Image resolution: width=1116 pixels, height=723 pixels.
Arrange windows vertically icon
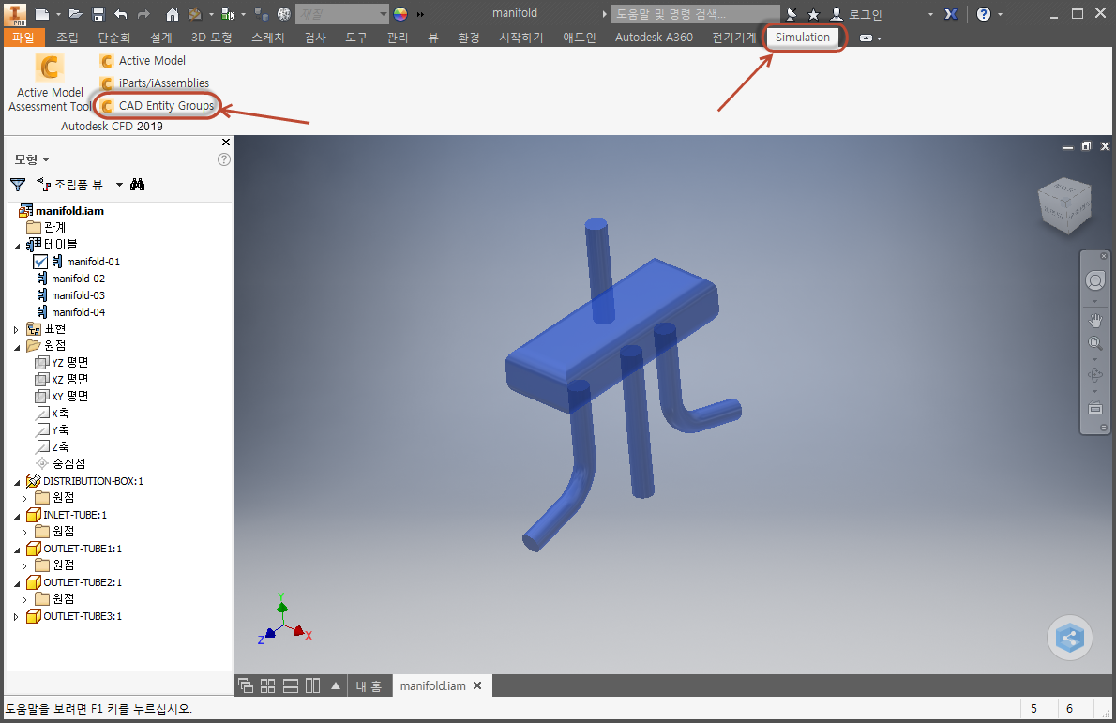point(312,686)
